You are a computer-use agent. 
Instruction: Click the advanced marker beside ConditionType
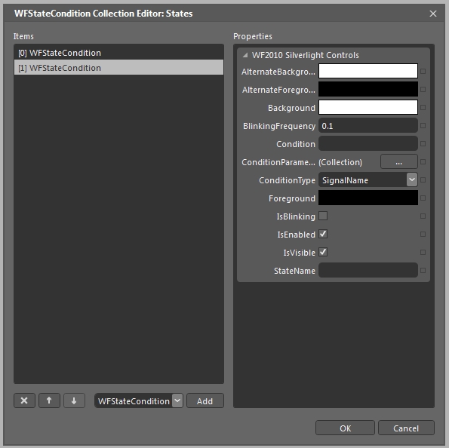point(423,180)
